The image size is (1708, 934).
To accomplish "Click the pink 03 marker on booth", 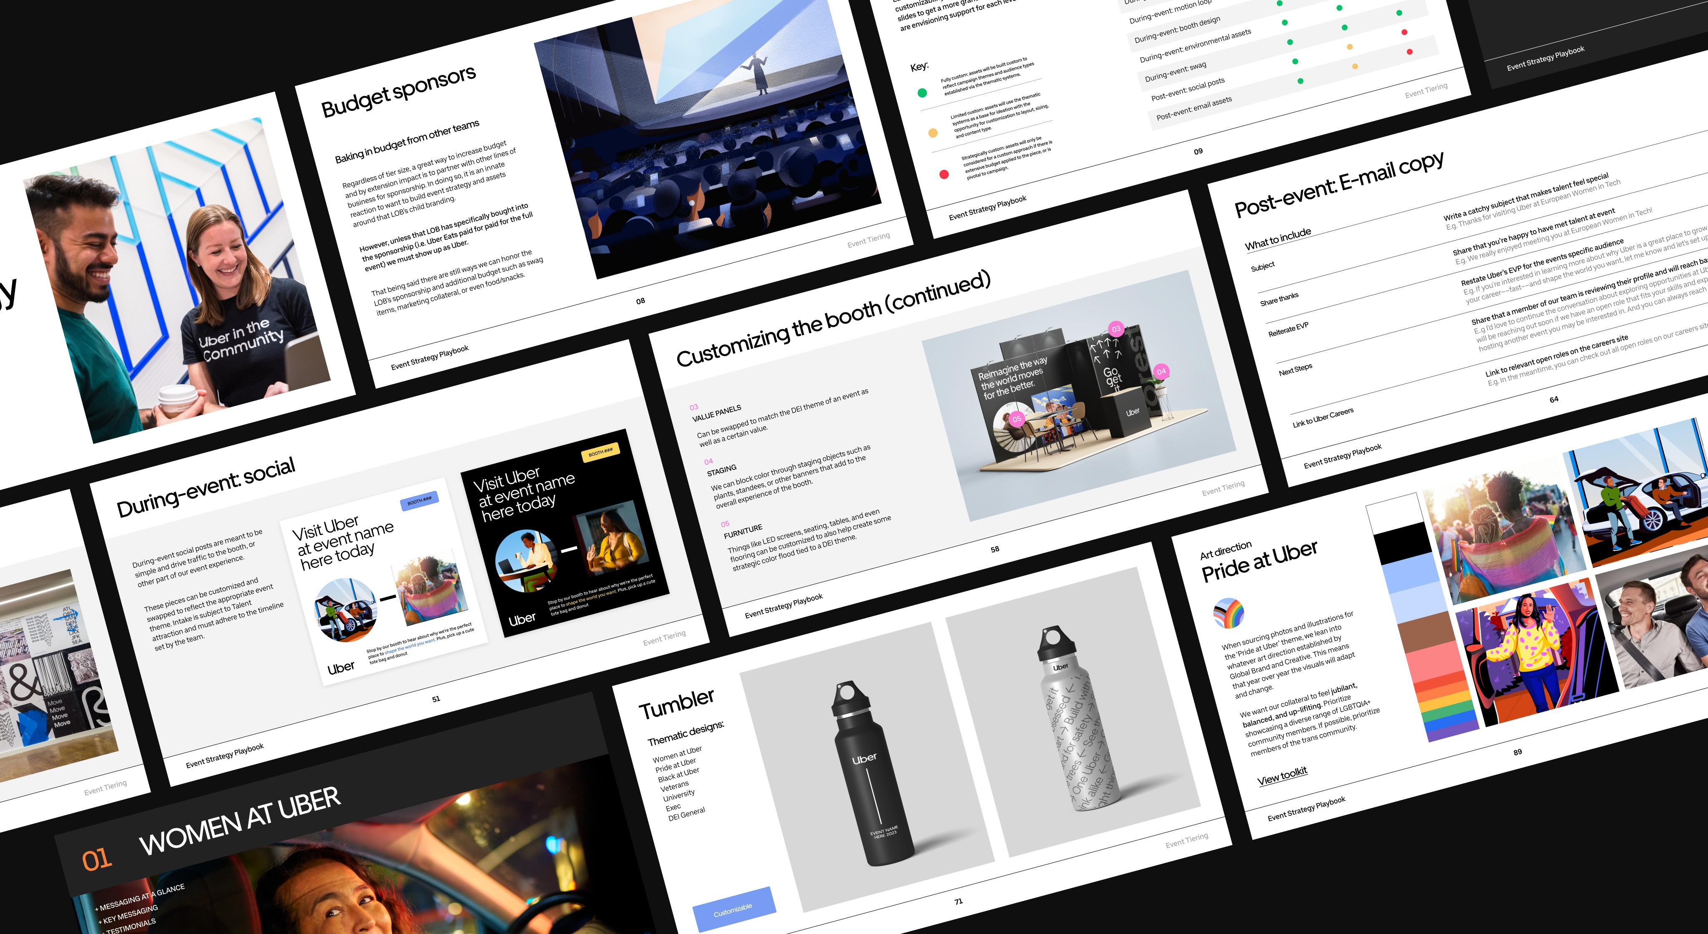I will coord(1116,329).
